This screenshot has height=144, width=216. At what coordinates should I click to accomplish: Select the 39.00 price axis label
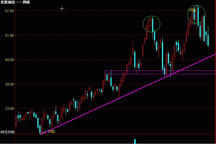pyautogui.click(x=10, y=84)
